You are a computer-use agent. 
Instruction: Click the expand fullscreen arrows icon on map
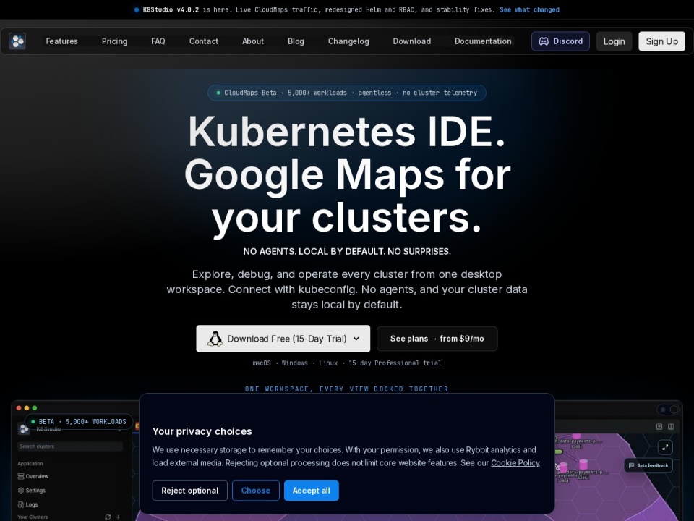[x=665, y=447]
